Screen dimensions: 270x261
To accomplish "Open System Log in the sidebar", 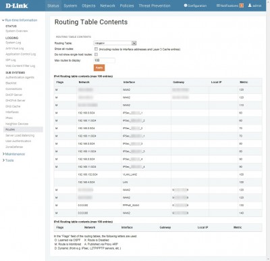I will coord(13,43).
